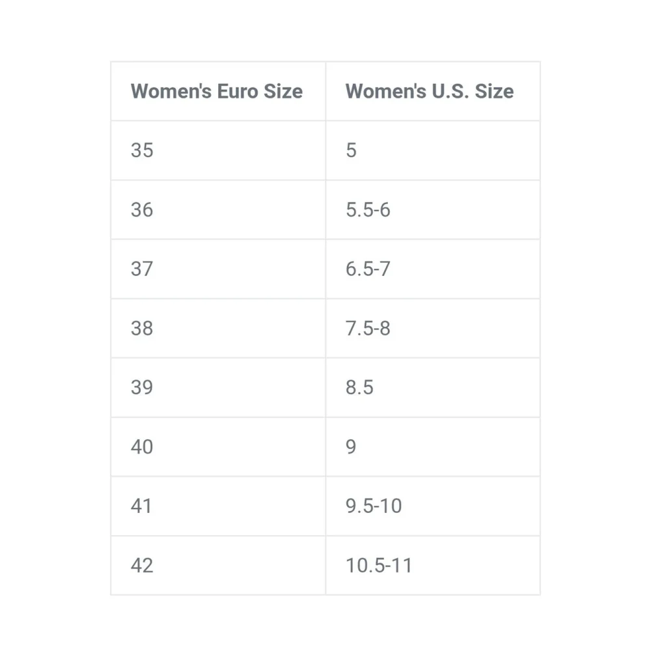This screenshot has height=651, width=651.
Task: Click the word U.S. in the header
Action: point(450,91)
